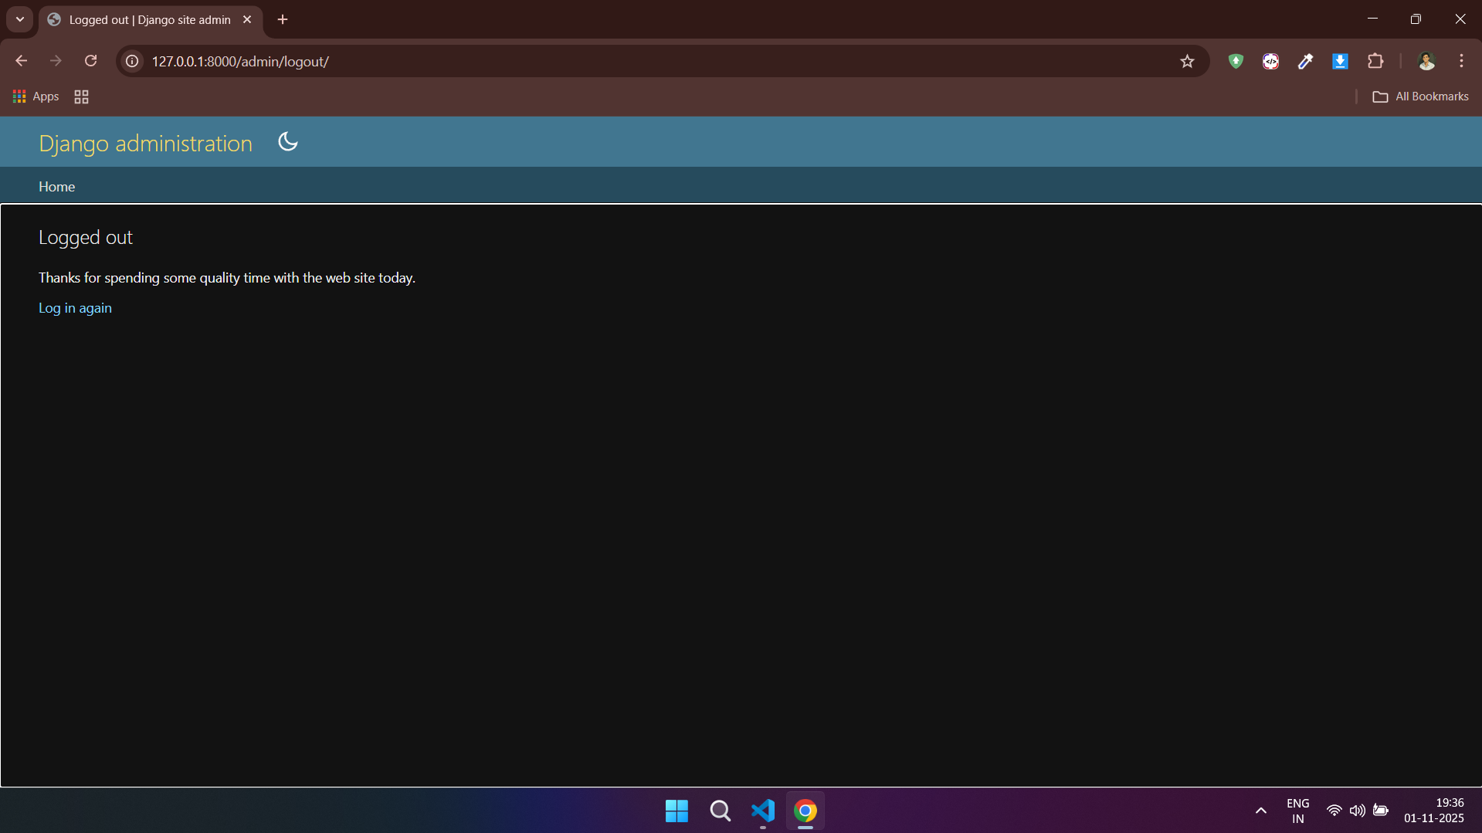
Task: Select the Logged out Django site admin tab
Action: (x=150, y=20)
